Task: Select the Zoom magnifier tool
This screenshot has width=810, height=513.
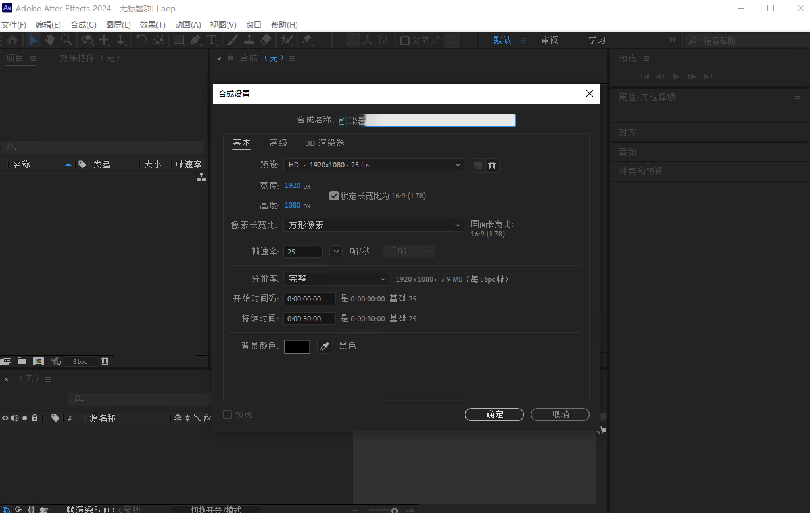Action: pos(66,40)
